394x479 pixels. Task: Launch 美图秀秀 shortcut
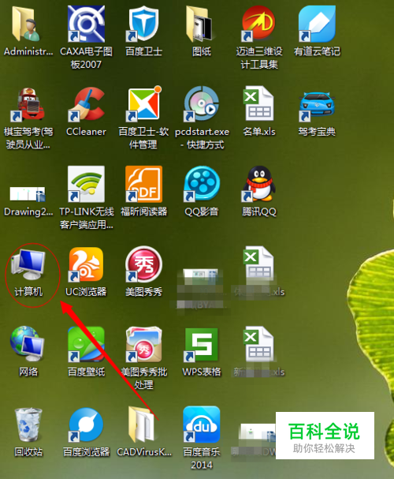click(x=143, y=264)
